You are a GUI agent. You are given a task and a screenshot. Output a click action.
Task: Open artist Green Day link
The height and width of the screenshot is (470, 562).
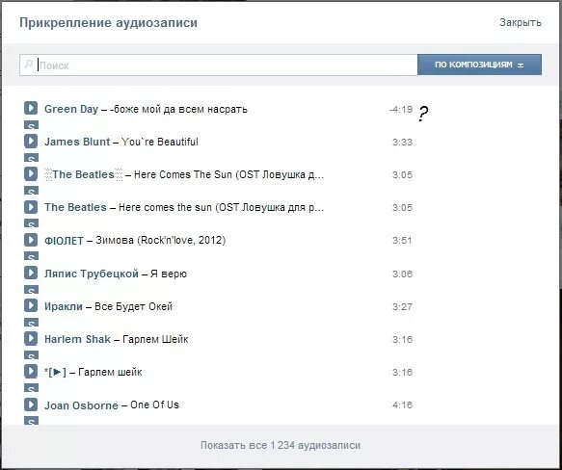pos(71,109)
